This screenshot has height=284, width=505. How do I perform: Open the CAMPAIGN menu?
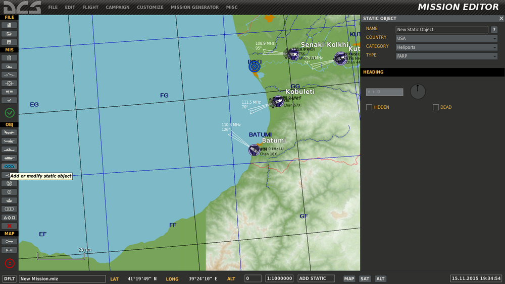pyautogui.click(x=118, y=8)
